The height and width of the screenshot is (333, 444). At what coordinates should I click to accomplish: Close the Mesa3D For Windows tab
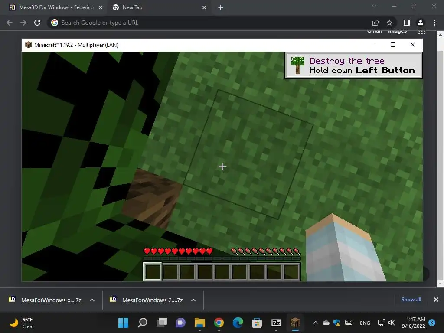[x=101, y=7]
